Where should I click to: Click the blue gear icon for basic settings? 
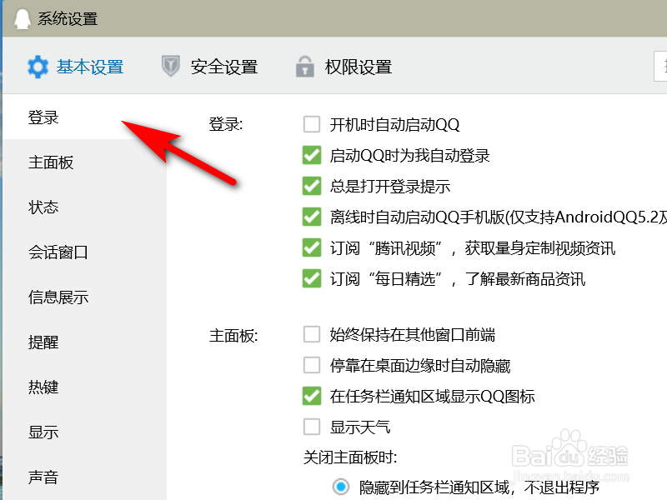coord(38,67)
